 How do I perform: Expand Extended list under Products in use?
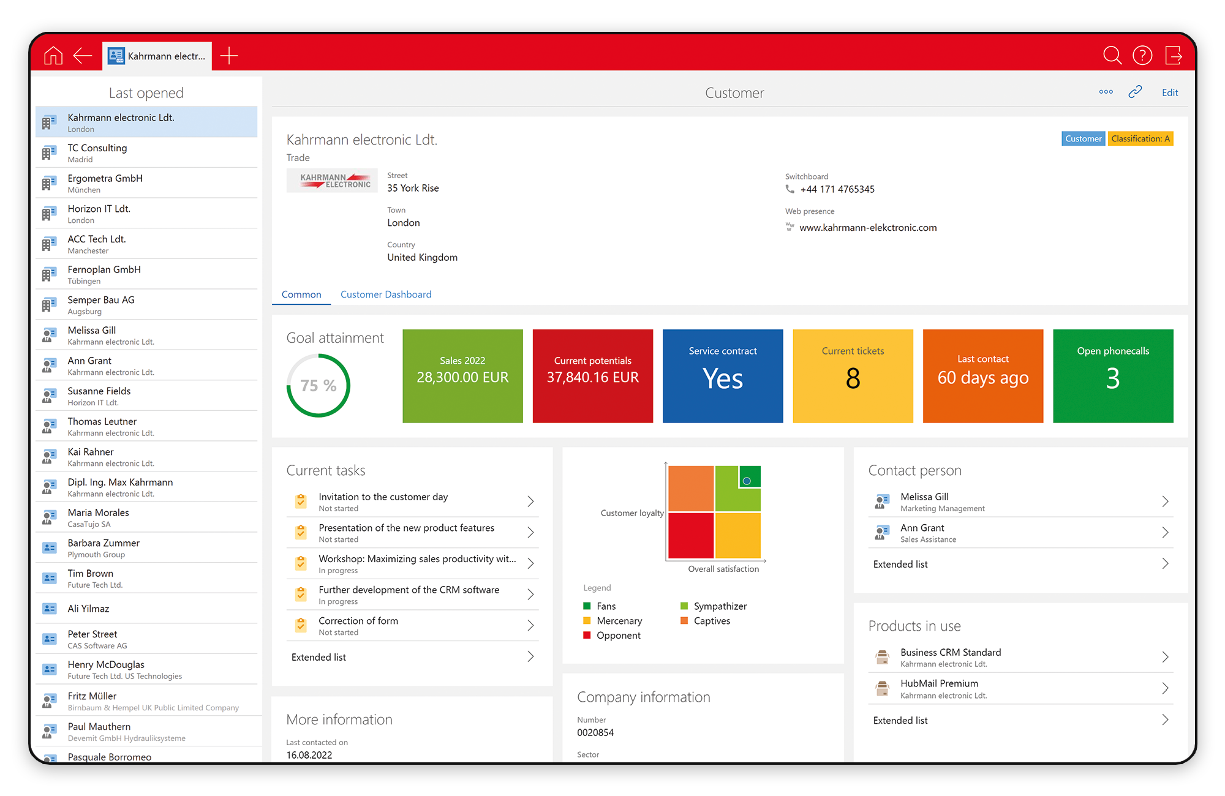[900, 720]
